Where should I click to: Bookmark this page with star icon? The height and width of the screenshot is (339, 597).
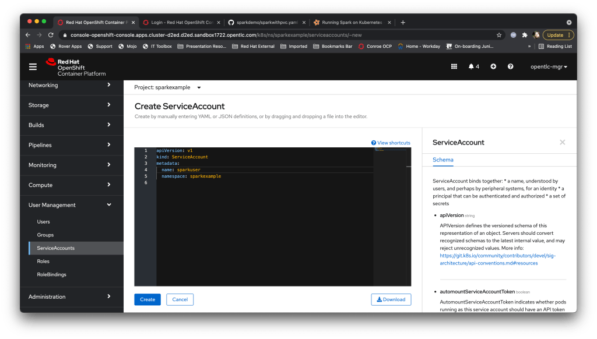click(499, 35)
